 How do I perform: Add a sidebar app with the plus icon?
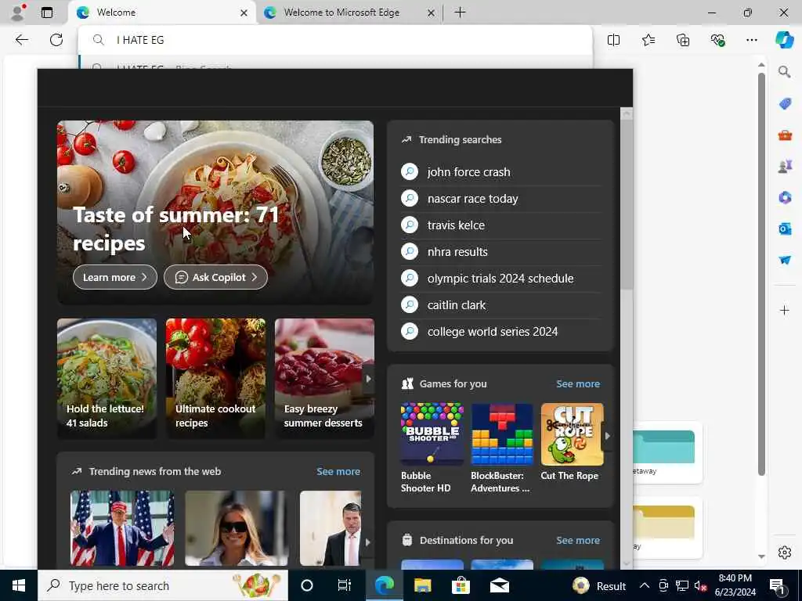(785, 310)
